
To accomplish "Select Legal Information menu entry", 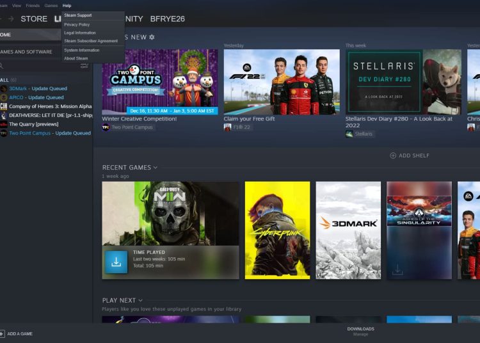I will [x=93, y=33].
